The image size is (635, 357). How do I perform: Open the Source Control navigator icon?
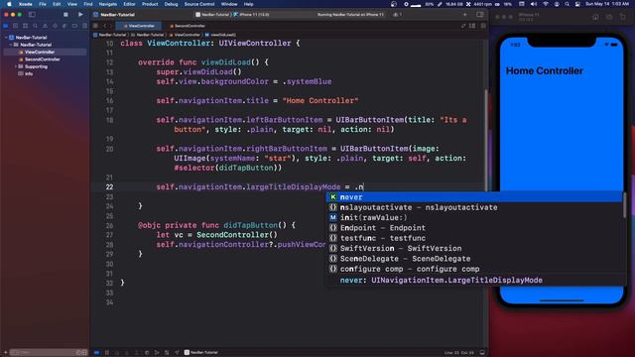16,26
